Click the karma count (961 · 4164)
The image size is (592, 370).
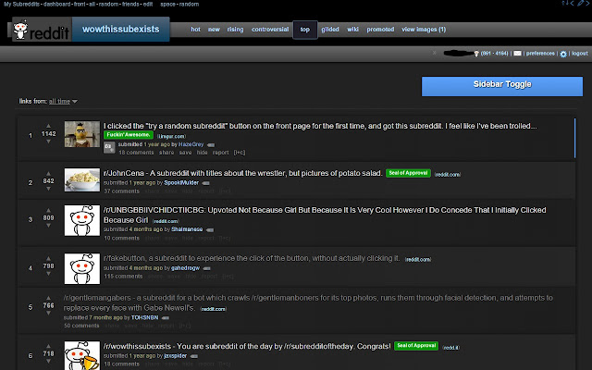tap(494, 54)
